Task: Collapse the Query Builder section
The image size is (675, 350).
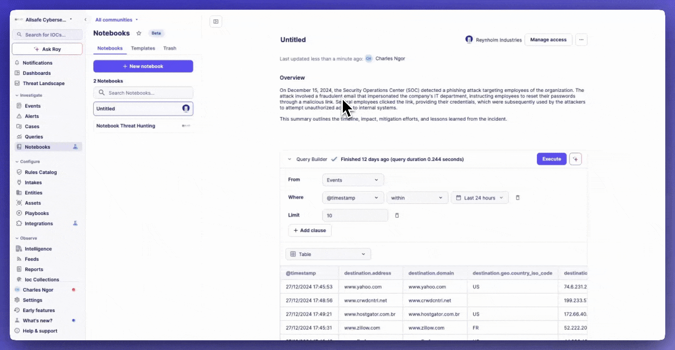Action: 289,159
